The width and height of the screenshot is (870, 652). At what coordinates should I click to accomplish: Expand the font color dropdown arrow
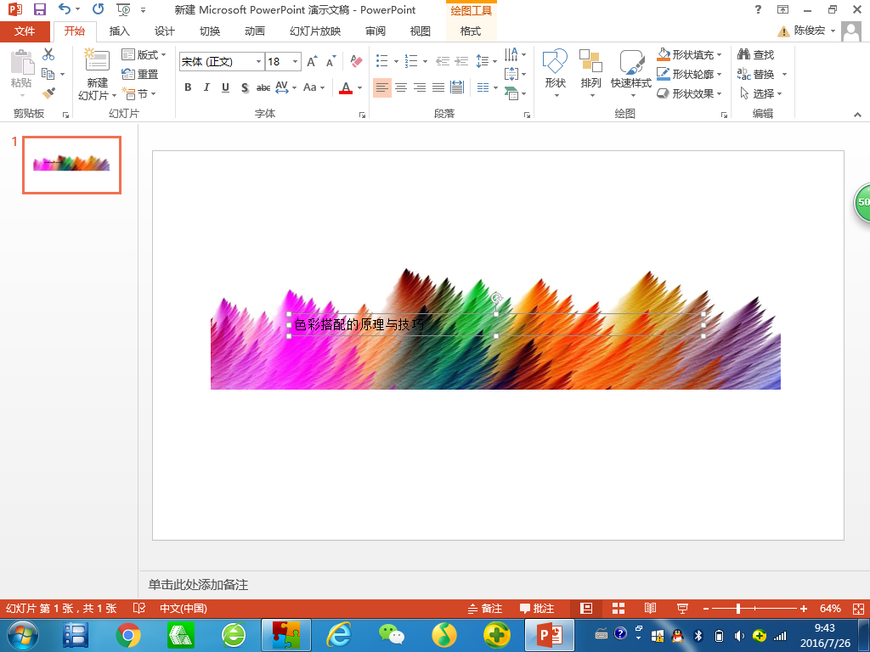pos(359,87)
